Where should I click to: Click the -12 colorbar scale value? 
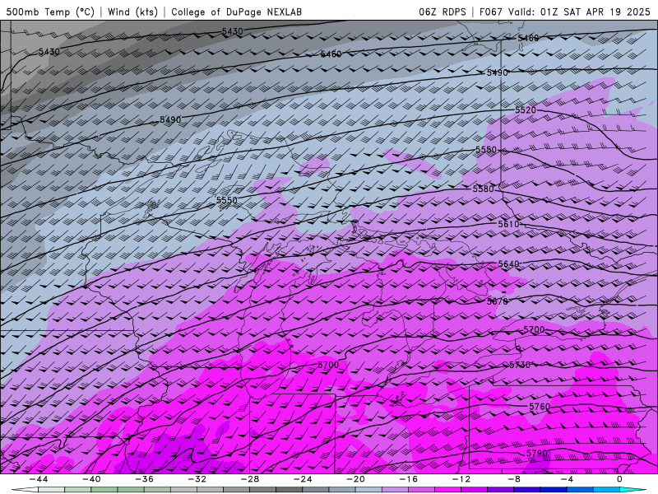(x=461, y=479)
